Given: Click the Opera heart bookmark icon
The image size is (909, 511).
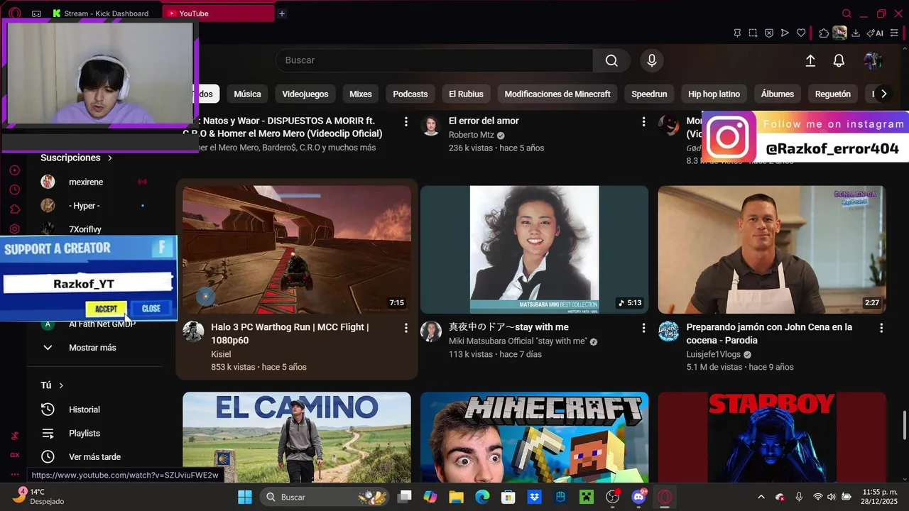Looking at the screenshot, I should [x=801, y=33].
